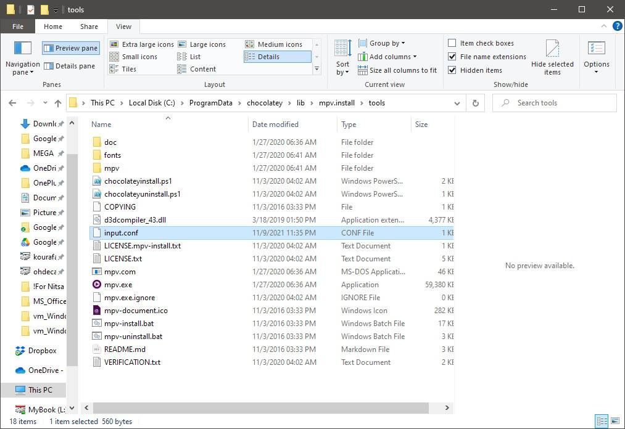
Task: Open the File menu
Action: (x=17, y=27)
